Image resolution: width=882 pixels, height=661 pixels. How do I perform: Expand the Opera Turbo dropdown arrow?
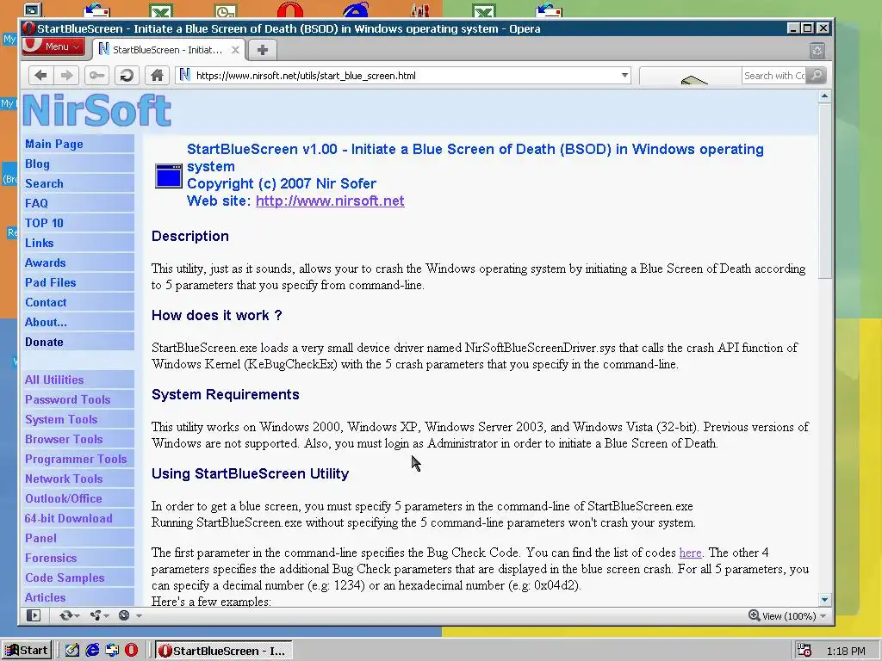coord(139,616)
